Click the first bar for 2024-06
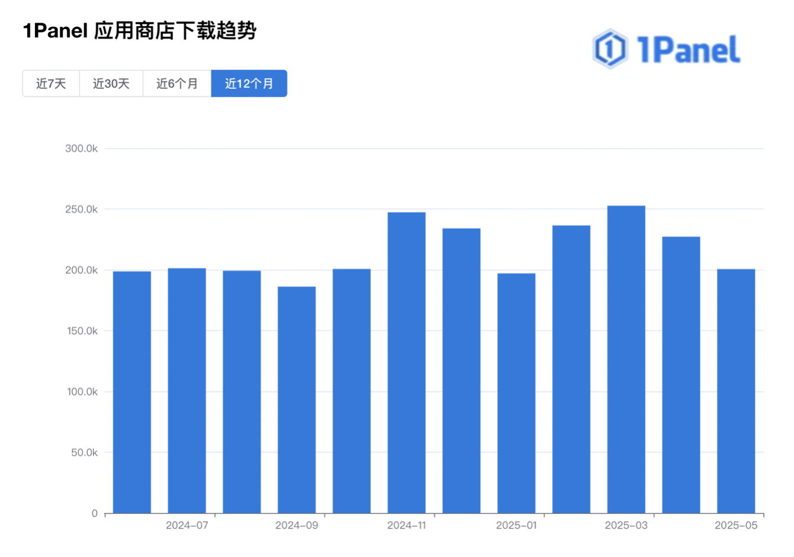Viewport: 794px width, 557px height. pos(132,392)
